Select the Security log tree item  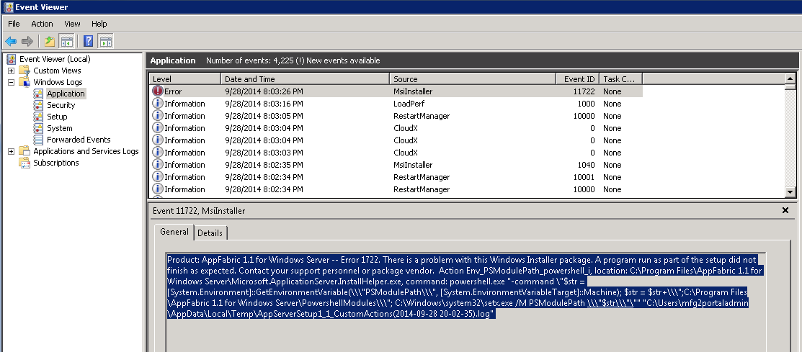pyautogui.click(x=61, y=105)
